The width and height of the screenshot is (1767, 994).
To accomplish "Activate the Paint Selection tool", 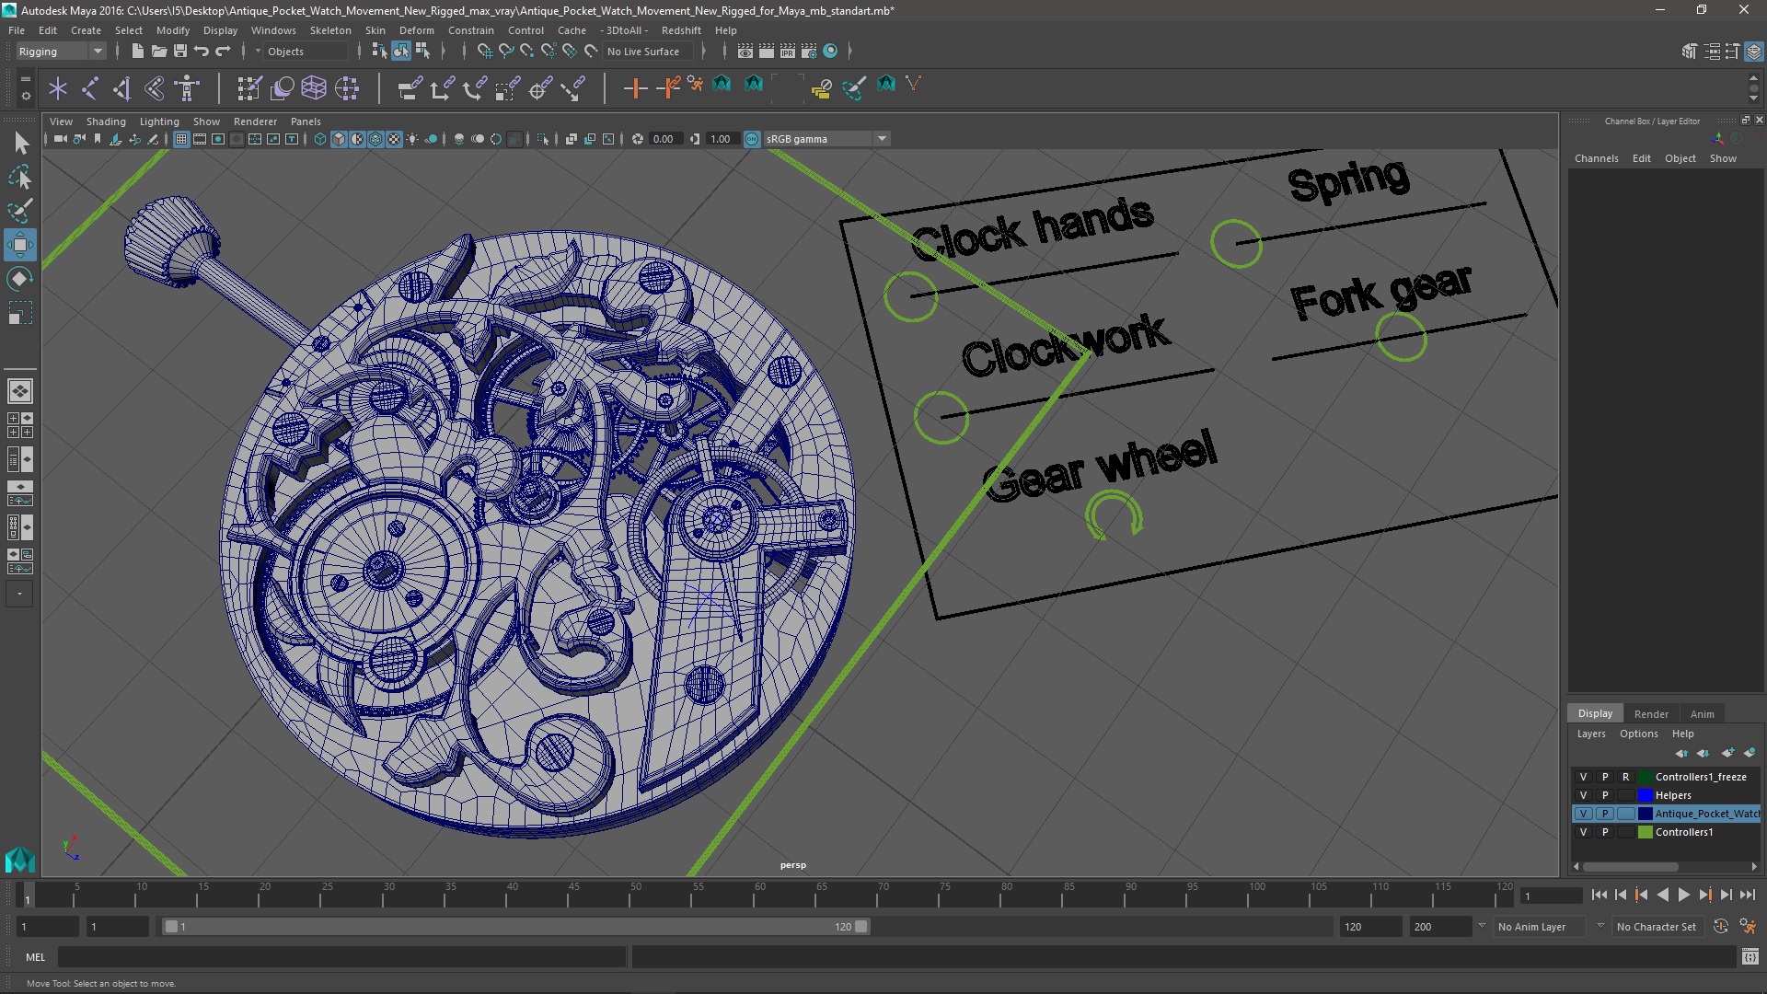I will [x=19, y=211].
